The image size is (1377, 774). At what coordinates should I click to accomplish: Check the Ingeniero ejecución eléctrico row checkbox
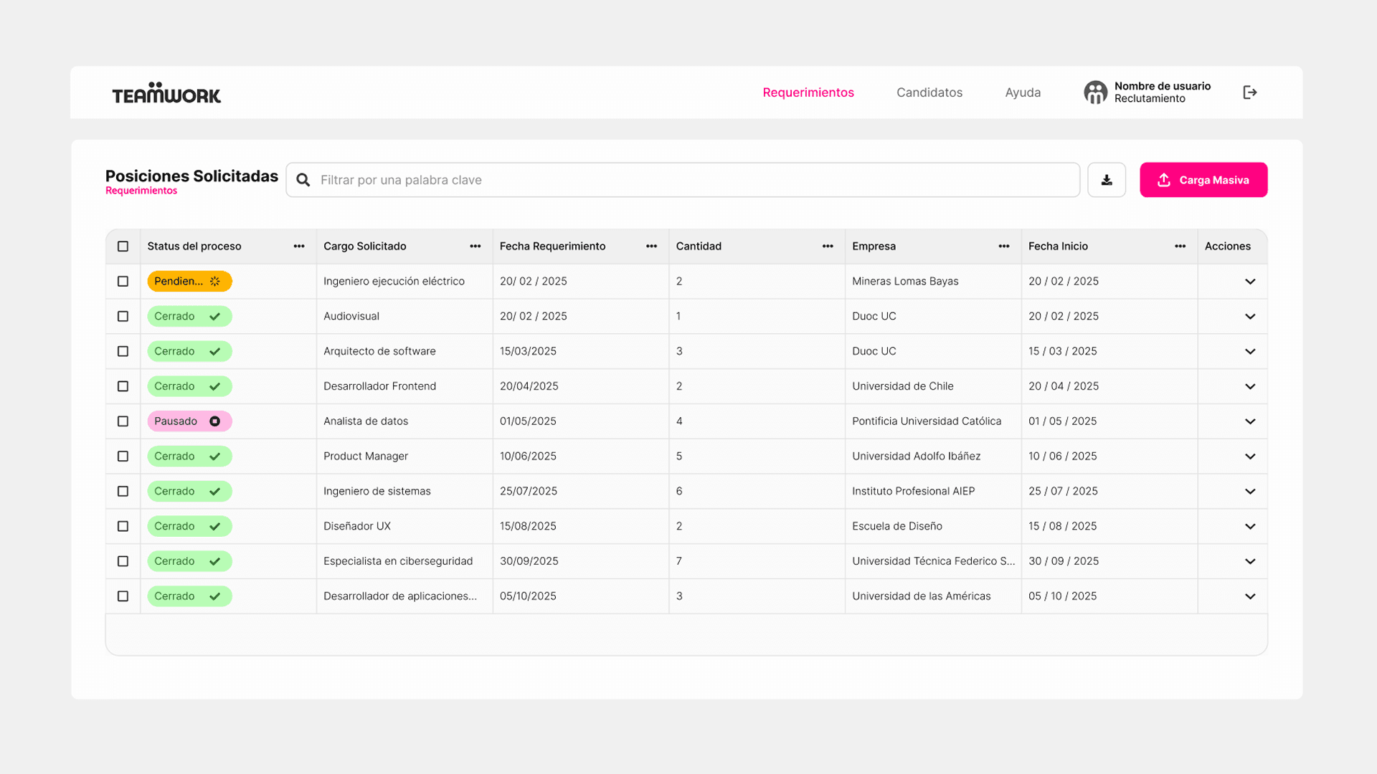[123, 282]
